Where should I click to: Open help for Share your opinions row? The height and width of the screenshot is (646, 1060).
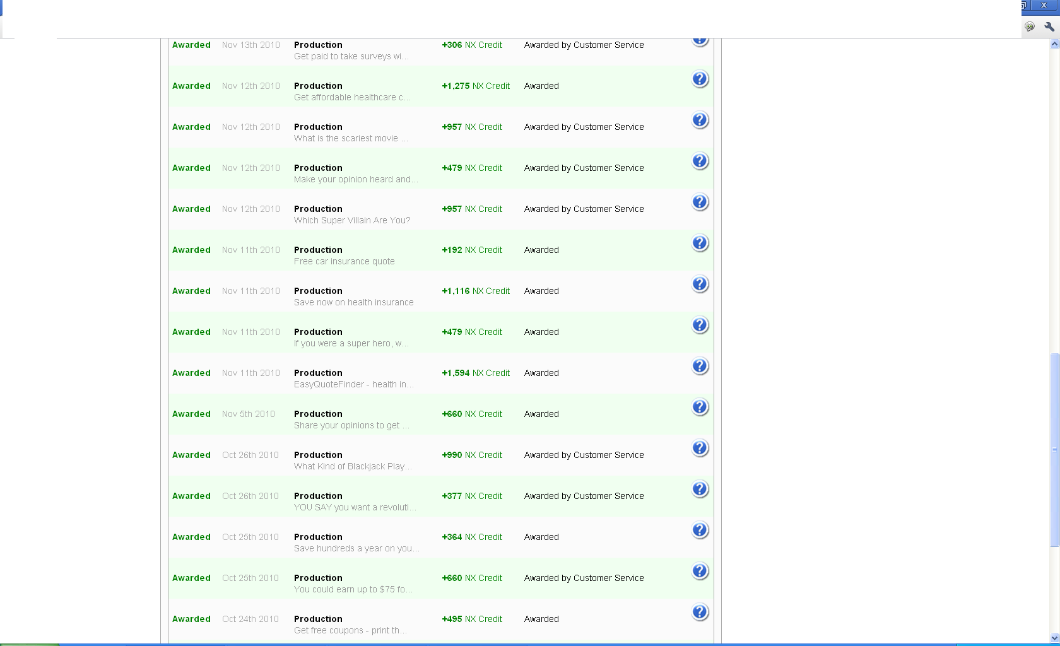coord(700,408)
